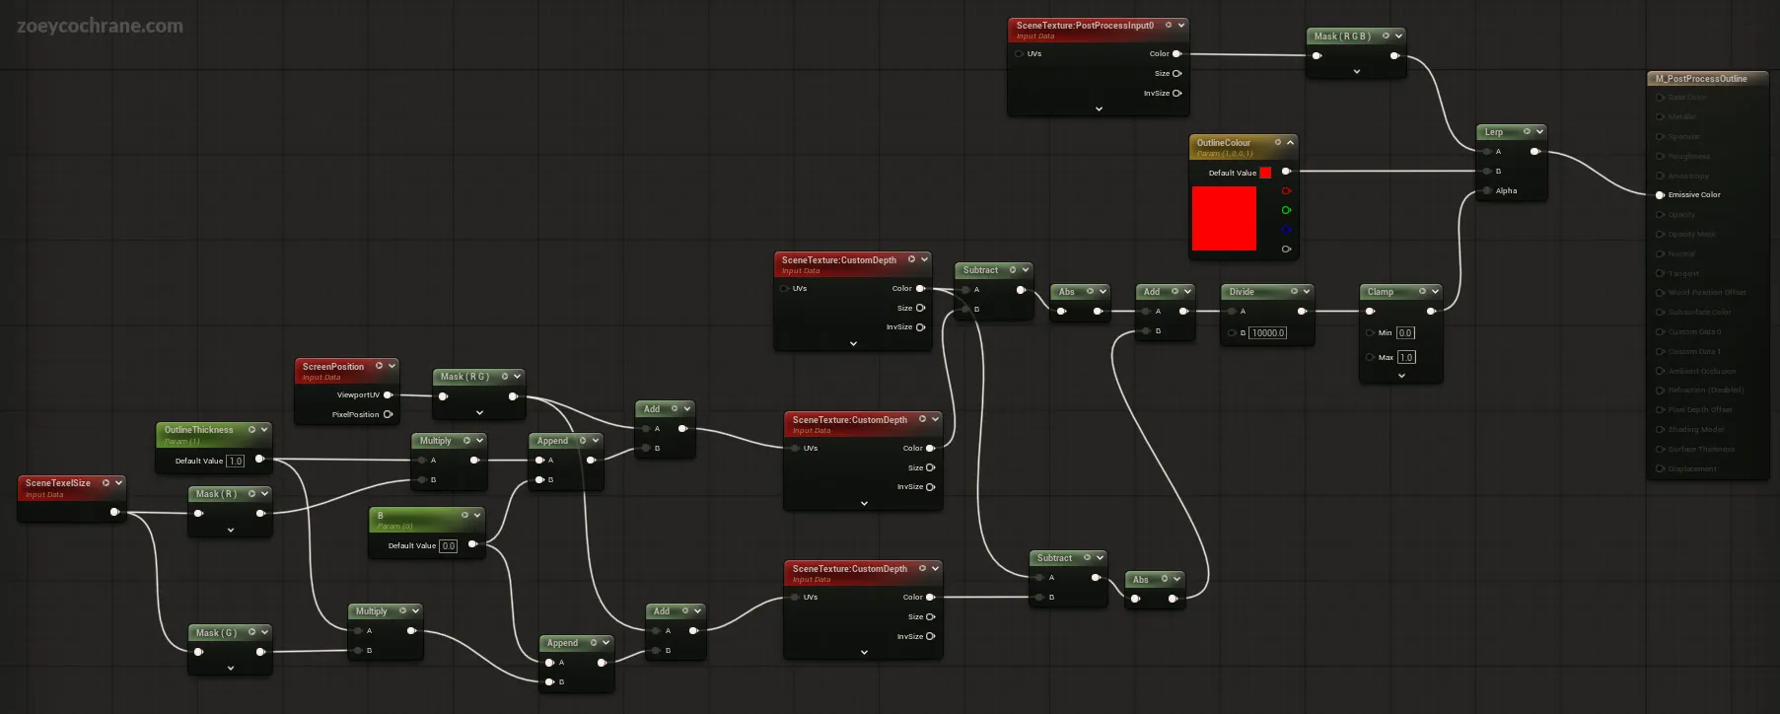The width and height of the screenshot is (1780, 714).
Task: Expand bottom arrow of Mask (R G) node
Action: click(x=479, y=413)
